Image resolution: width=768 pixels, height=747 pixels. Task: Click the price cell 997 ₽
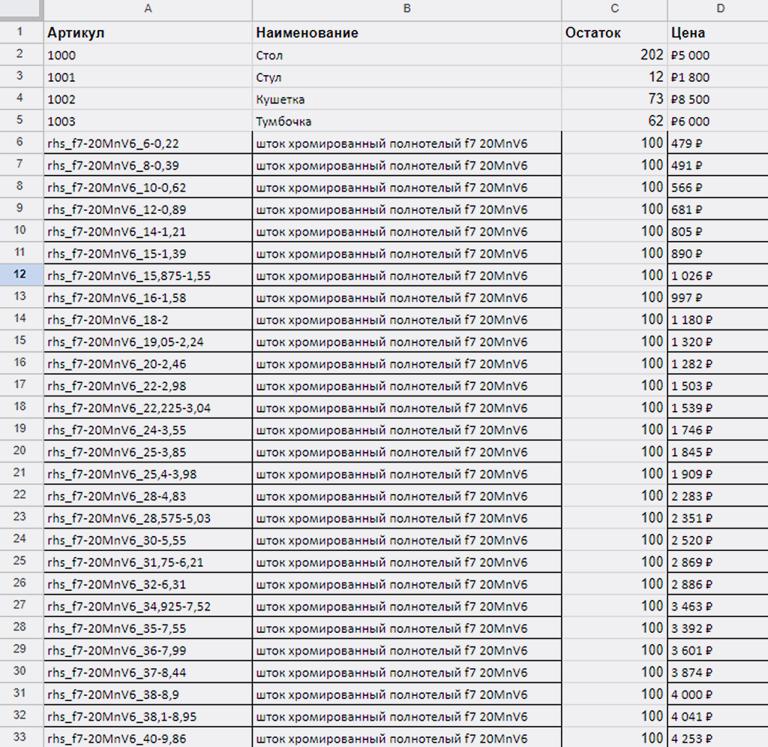(718, 297)
